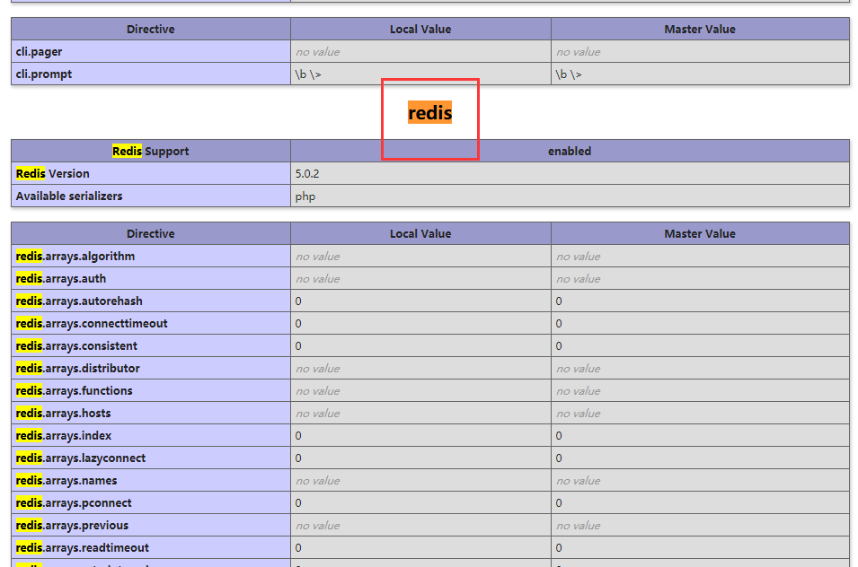Viewport: 858px width, 567px height.
Task: Select the "redis.arrays.distributor" directive
Action: tap(77, 368)
